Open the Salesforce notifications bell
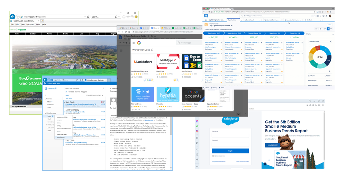This screenshot has height=177, width=346. click(x=326, y=16)
